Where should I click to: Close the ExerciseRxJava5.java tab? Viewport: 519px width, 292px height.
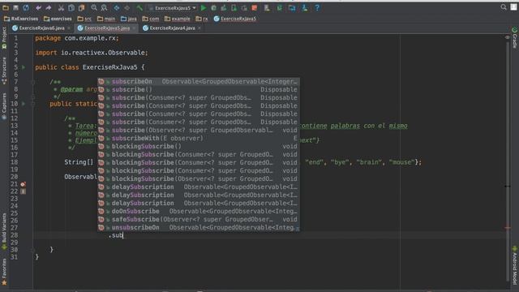134,28
